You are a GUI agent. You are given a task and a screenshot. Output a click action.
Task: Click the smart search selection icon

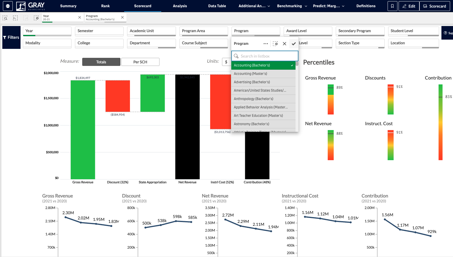coord(5,18)
